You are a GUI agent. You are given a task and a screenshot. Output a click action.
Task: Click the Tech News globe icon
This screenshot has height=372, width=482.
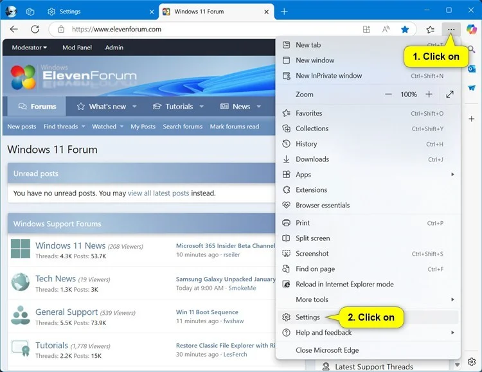tap(21, 282)
